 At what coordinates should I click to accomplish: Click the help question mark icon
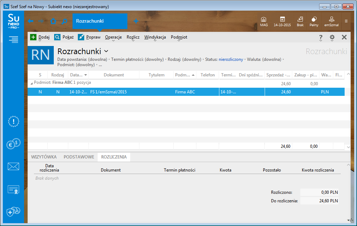321,37
